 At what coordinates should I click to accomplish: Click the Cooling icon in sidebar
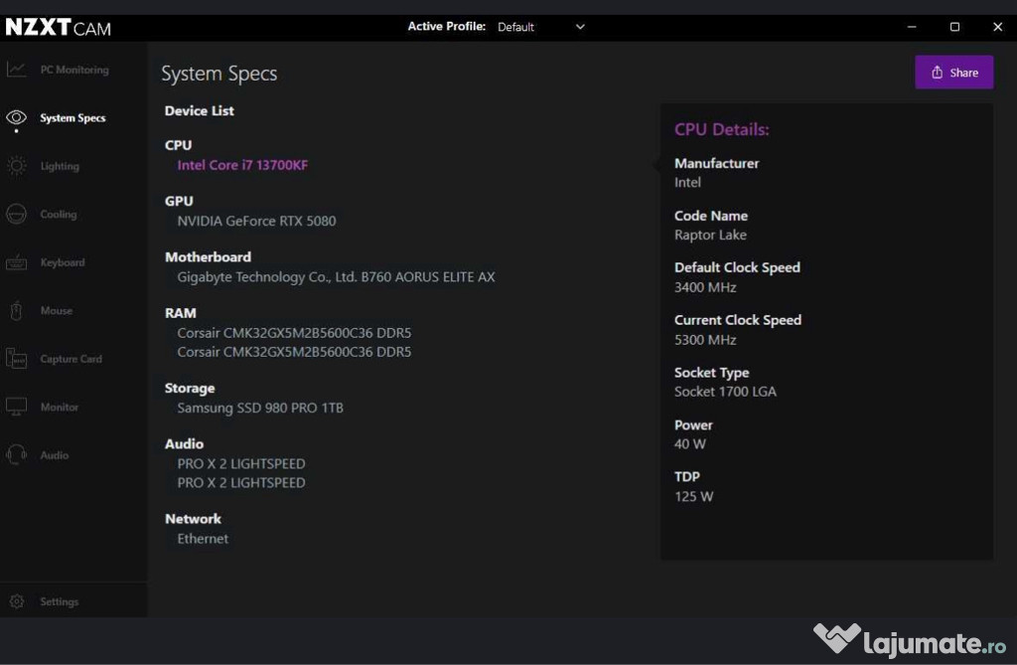[x=16, y=214]
